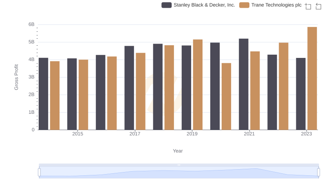Click the 2022 Trane Technologies bar
The height and width of the screenshot is (188, 326).
(x=284, y=86)
